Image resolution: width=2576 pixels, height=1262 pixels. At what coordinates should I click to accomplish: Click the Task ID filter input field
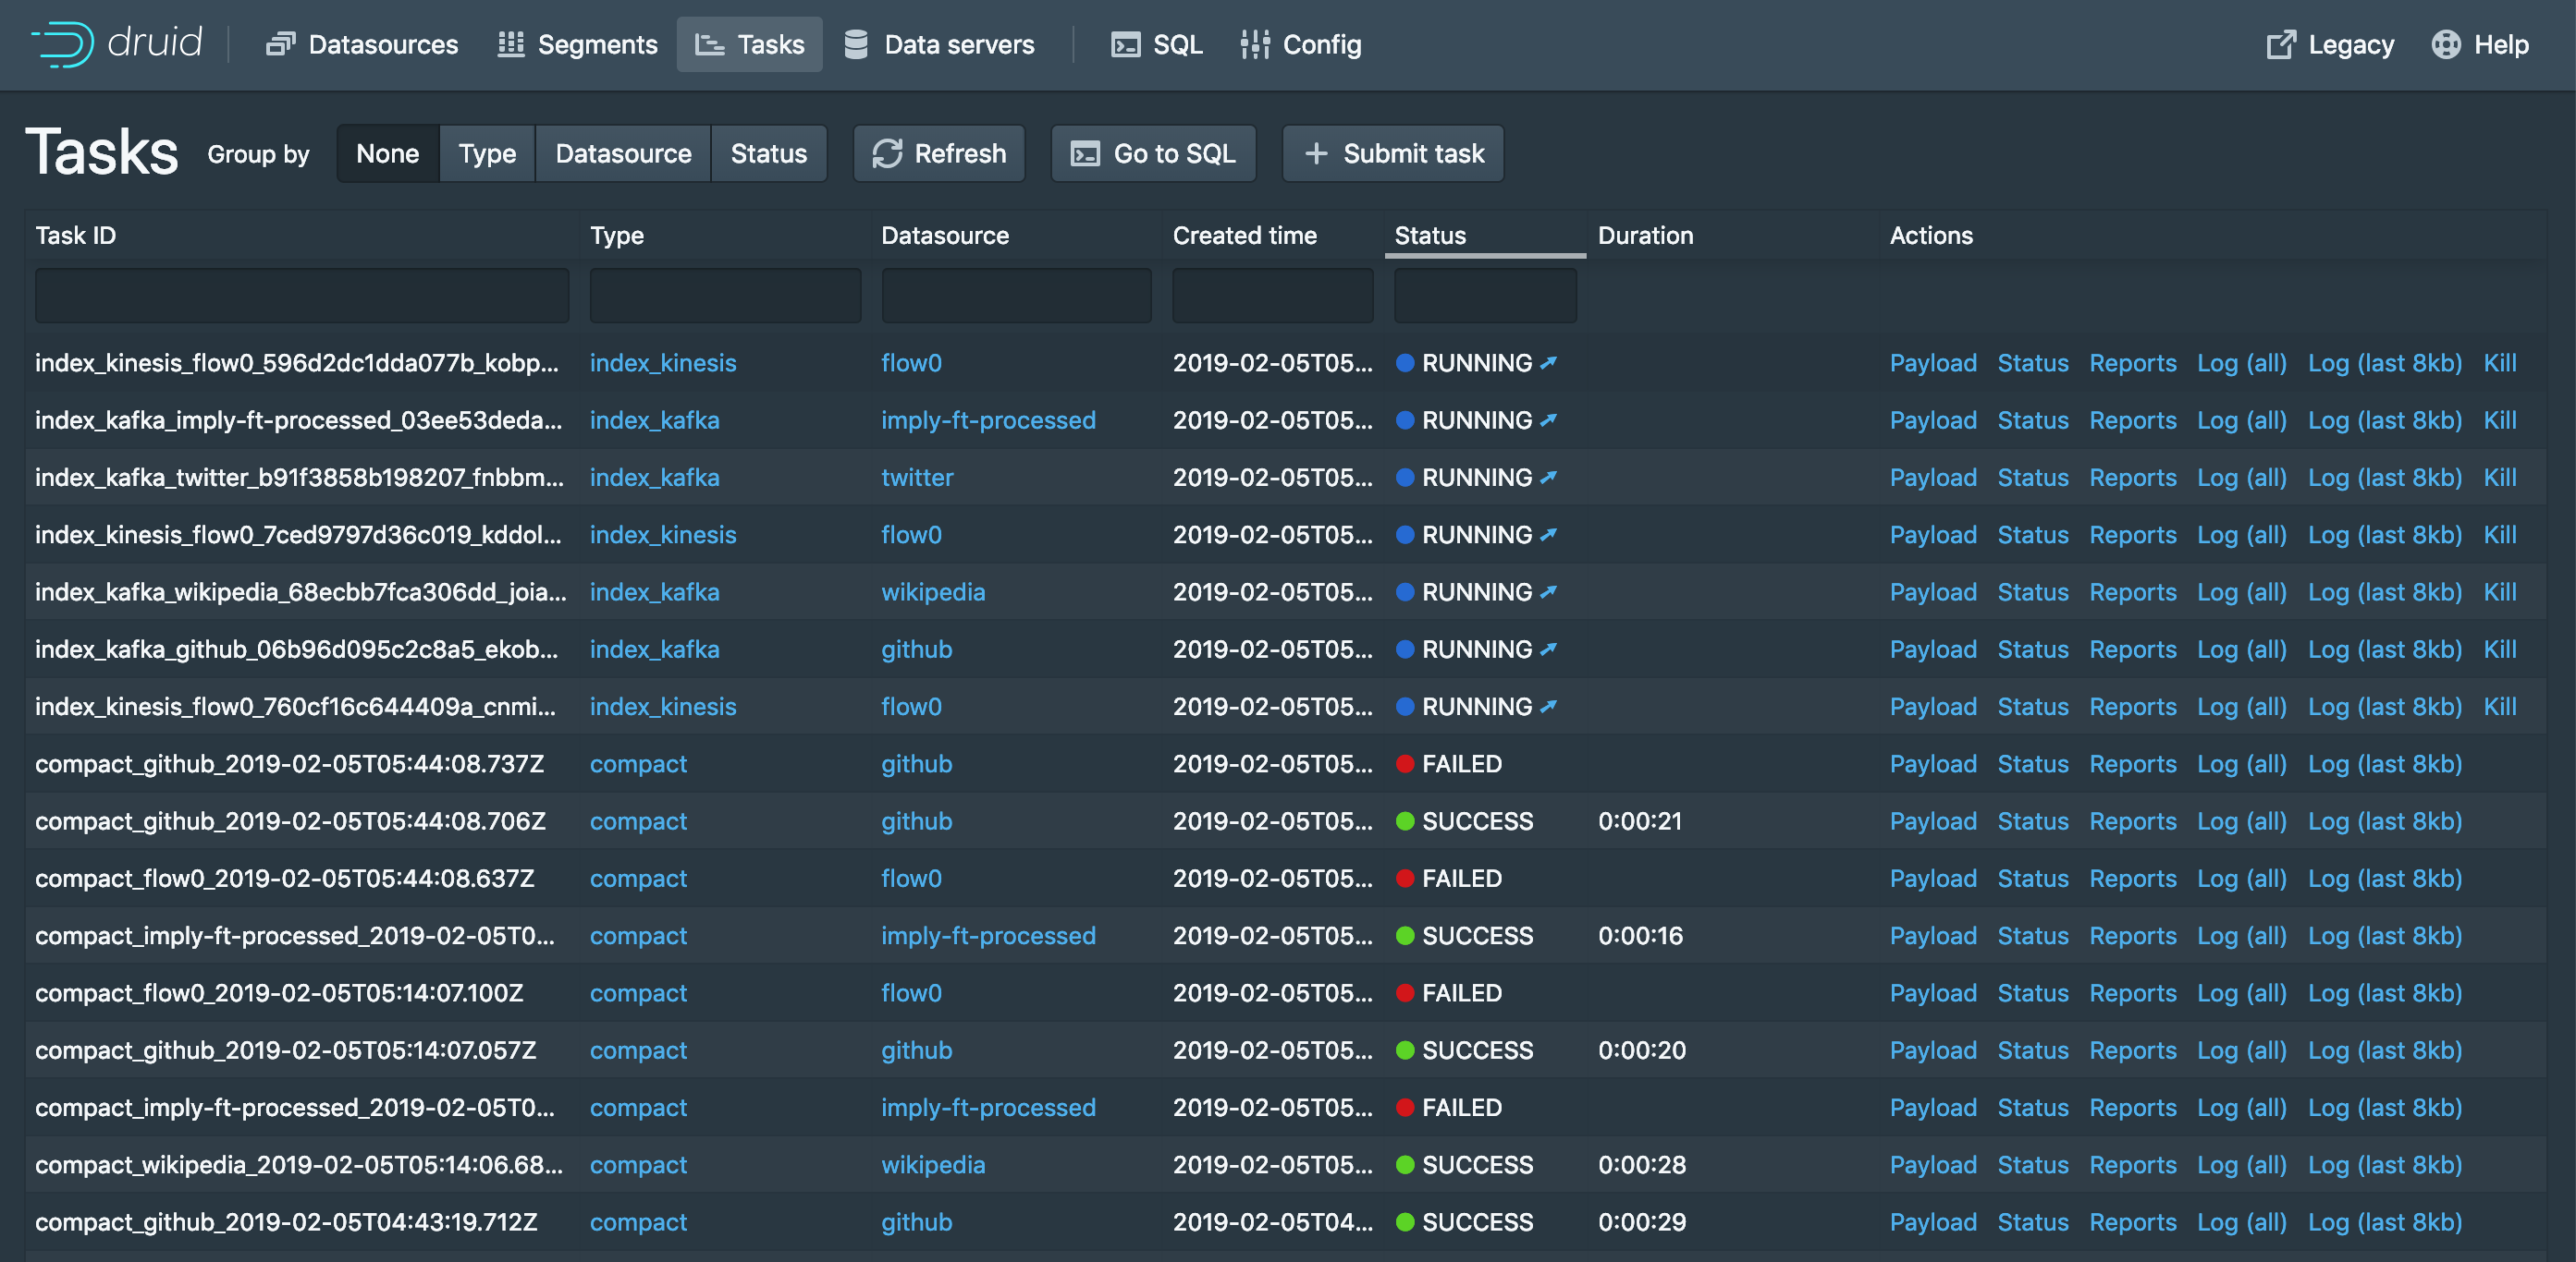(302, 296)
